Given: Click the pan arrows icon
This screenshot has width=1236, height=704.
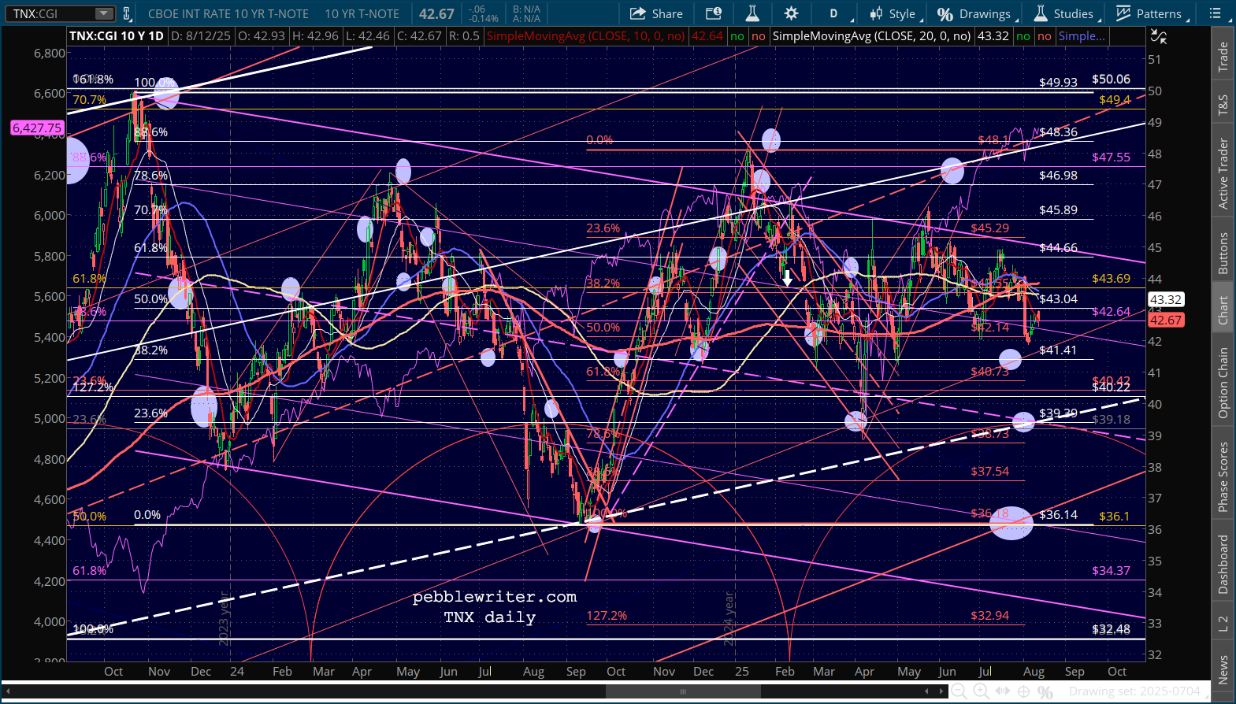Looking at the screenshot, I should coord(1002,691).
